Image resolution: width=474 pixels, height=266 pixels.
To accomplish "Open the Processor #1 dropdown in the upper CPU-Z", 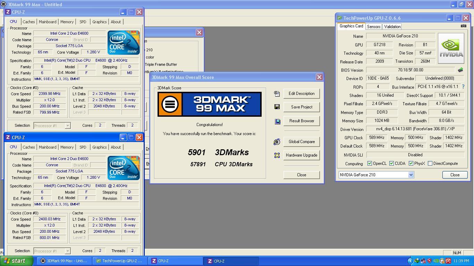I will click(68, 126).
